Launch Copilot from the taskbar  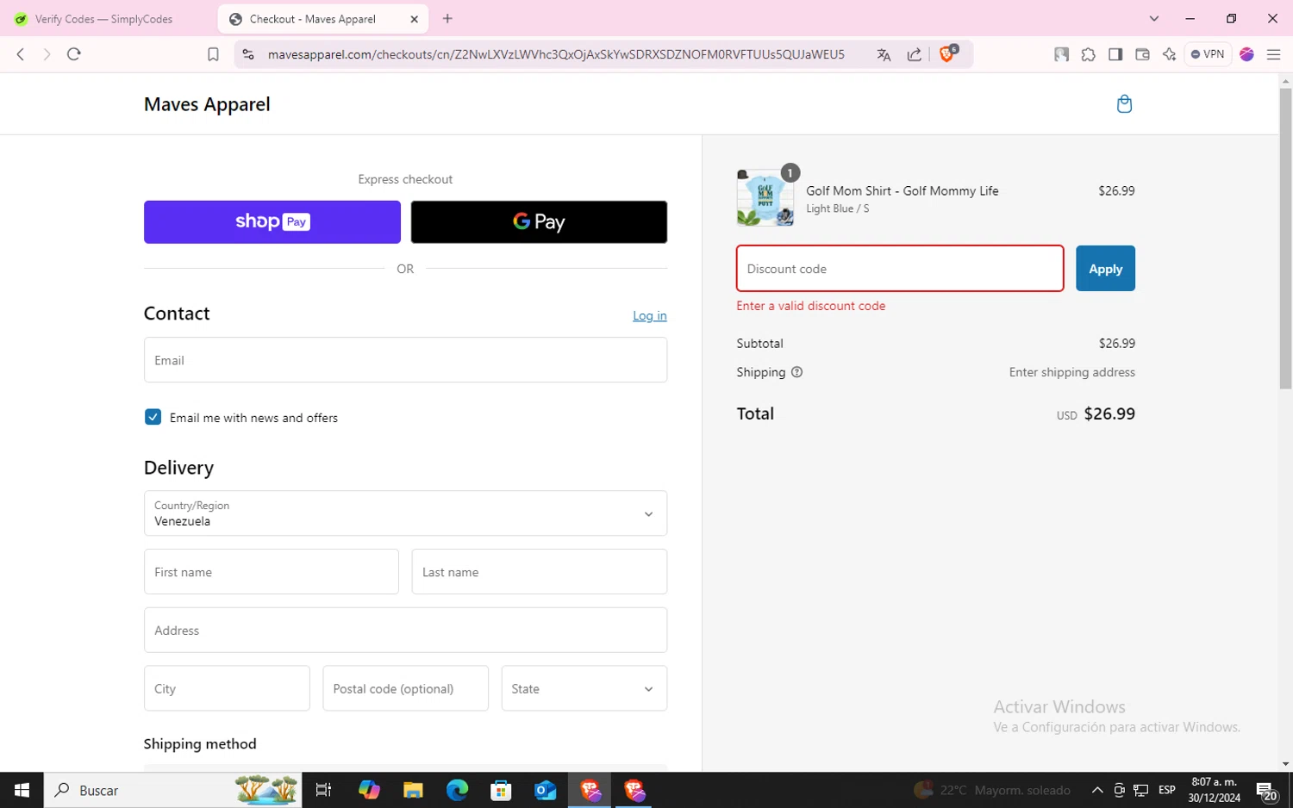[369, 790]
